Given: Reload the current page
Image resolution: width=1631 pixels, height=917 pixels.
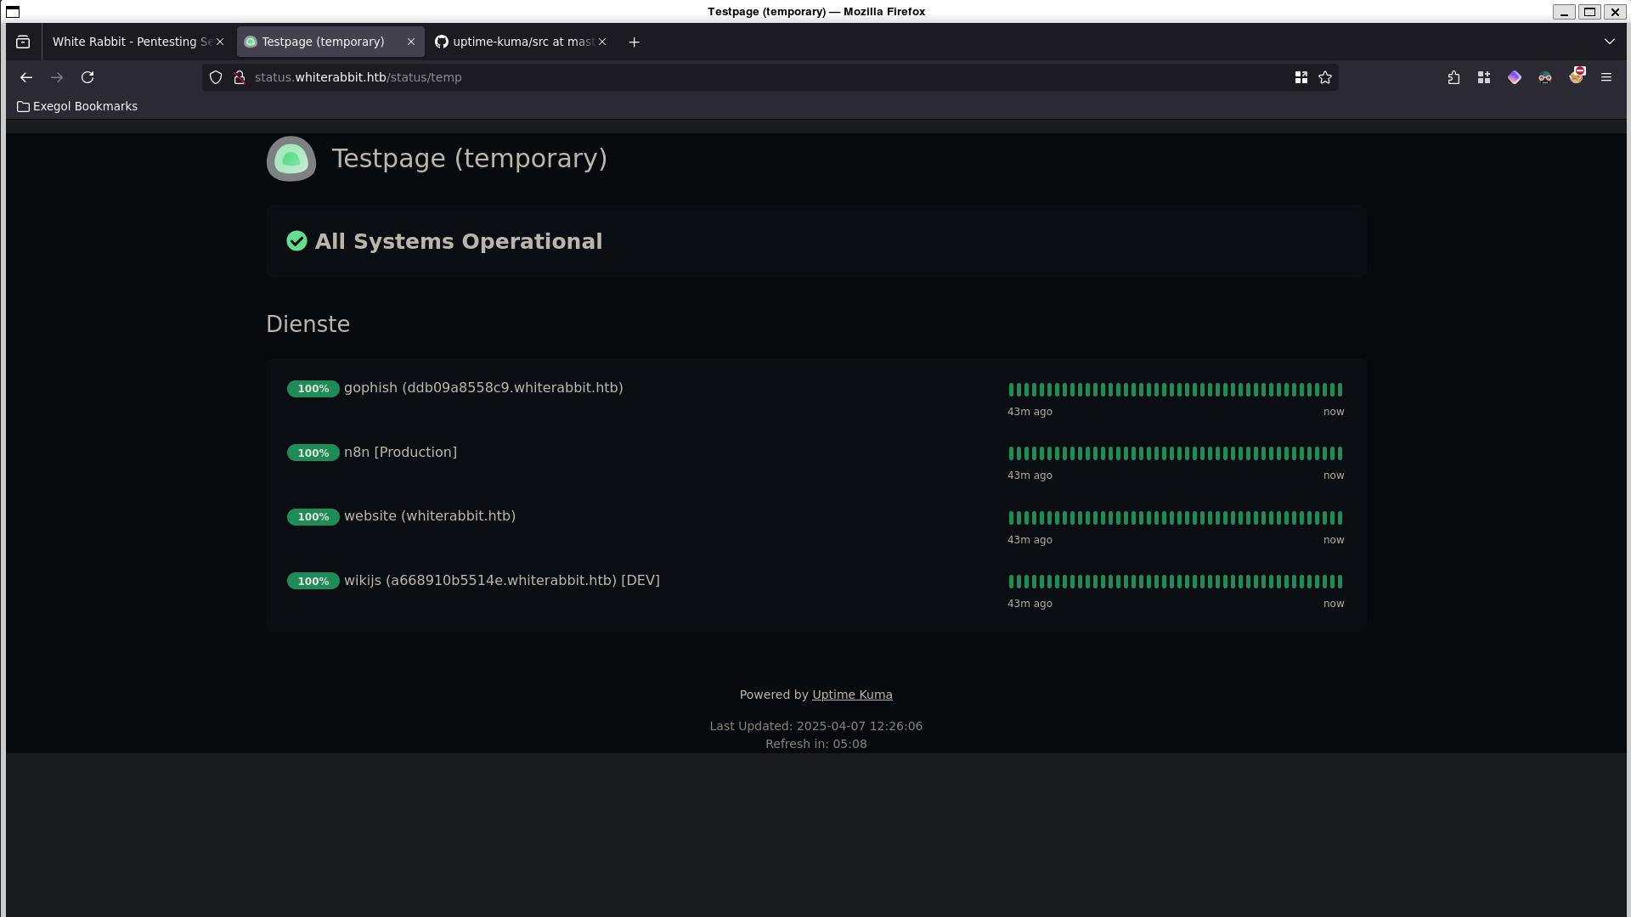Looking at the screenshot, I should coord(87,77).
